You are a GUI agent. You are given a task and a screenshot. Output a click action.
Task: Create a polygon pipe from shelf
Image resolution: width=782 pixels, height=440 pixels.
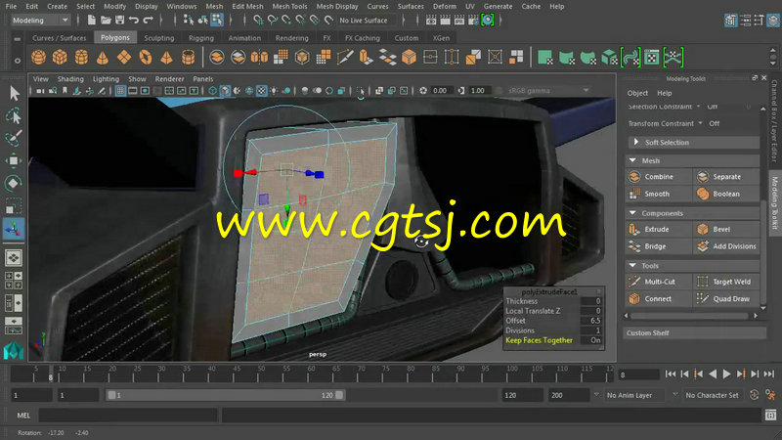tap(188, 58)
